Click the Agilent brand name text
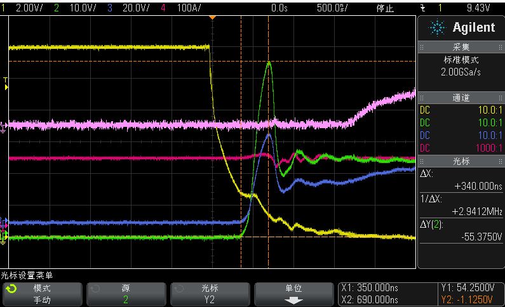 tap(474, 28)
